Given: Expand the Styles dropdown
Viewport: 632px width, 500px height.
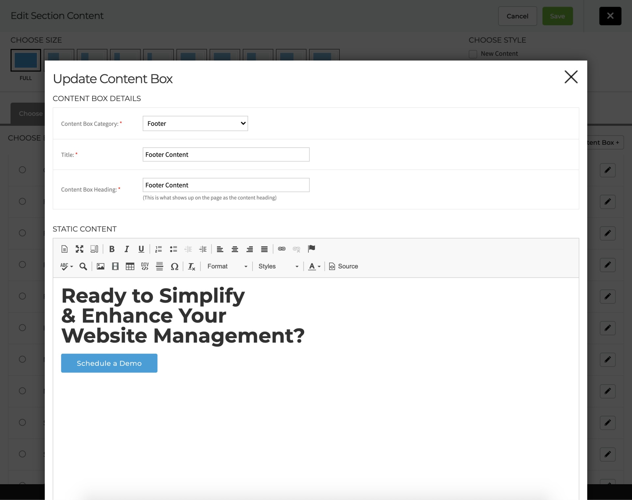Looking at the screenshot, I should pos(278,266).
